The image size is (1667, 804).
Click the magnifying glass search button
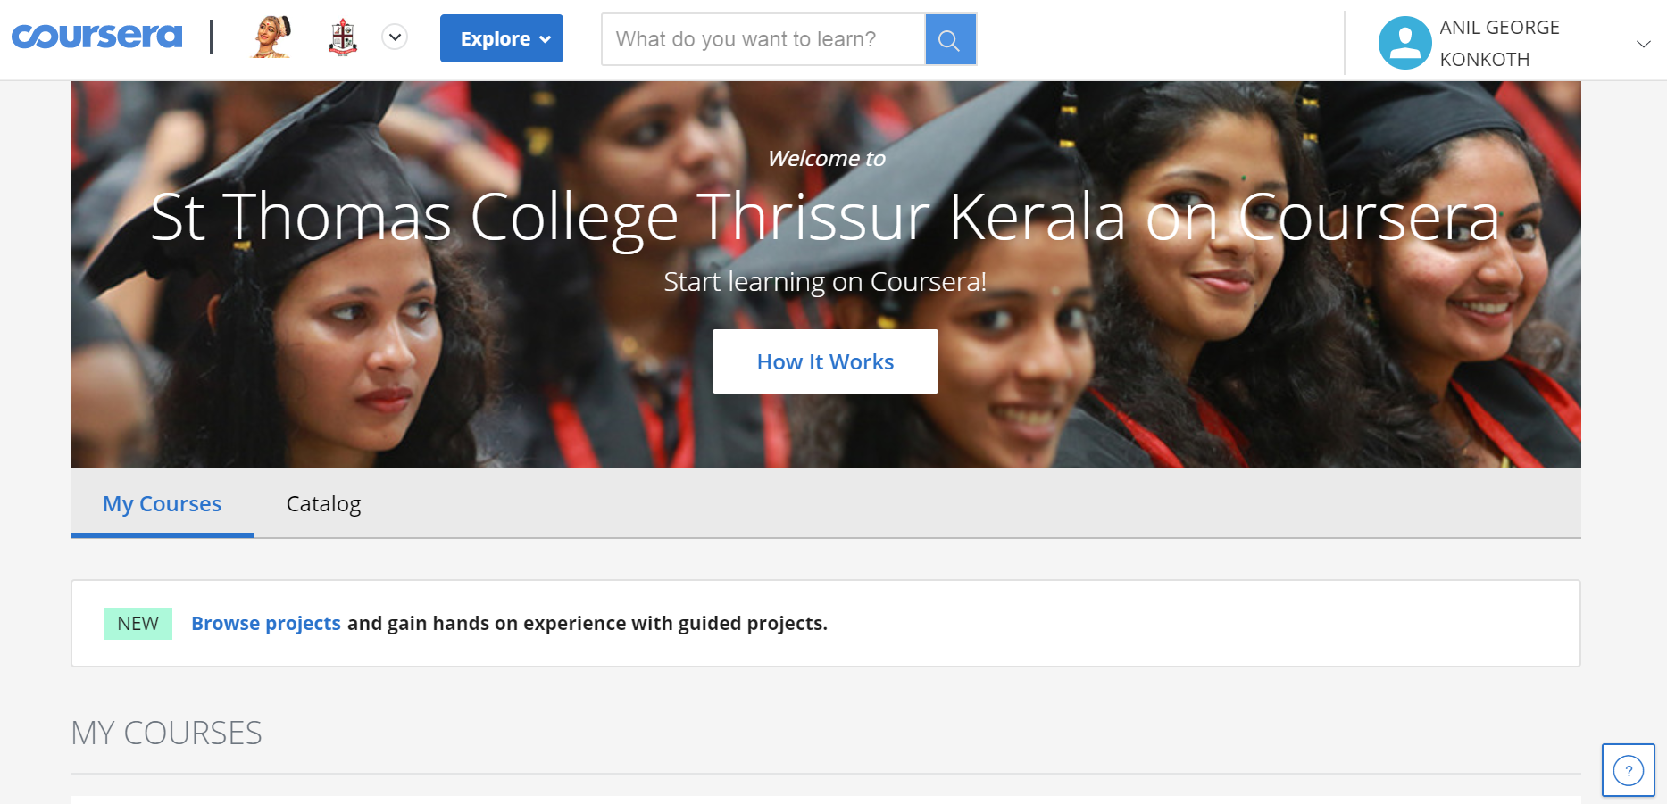tap(950, 39)
